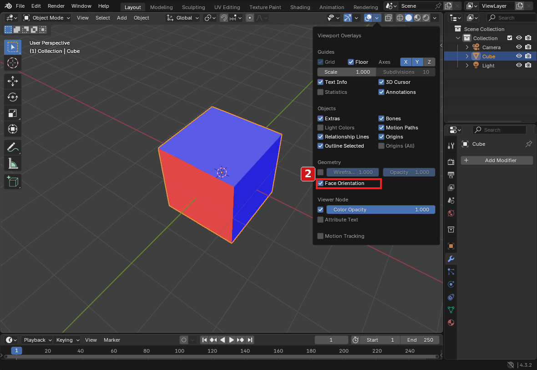Uncheck the Face Orientation checkbox
537x370 pixels.
[320, 184]
